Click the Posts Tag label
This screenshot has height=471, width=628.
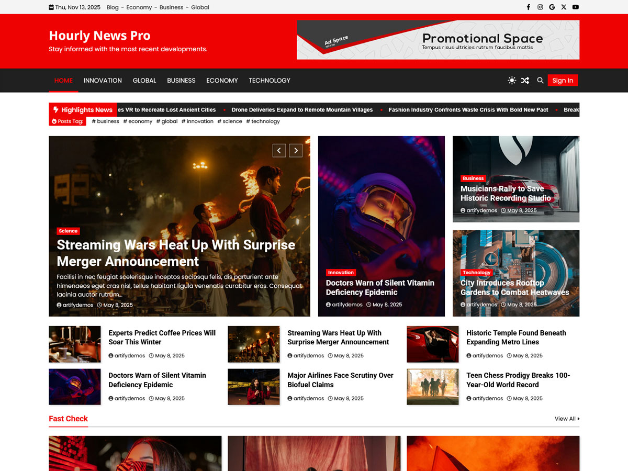point(68,121)
